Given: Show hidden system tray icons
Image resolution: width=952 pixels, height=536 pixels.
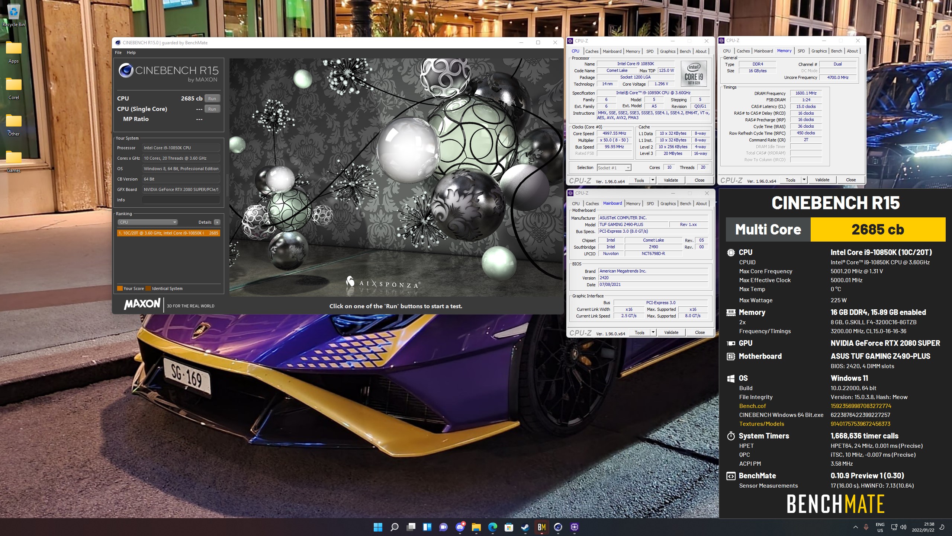Looking at the screenshot, I should (x=855, y=527).
